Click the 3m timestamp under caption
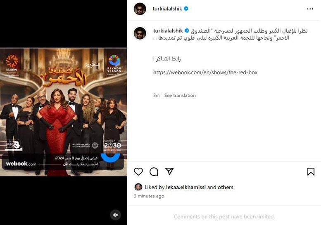Screen dimensions: 321x225 (157, 95)
